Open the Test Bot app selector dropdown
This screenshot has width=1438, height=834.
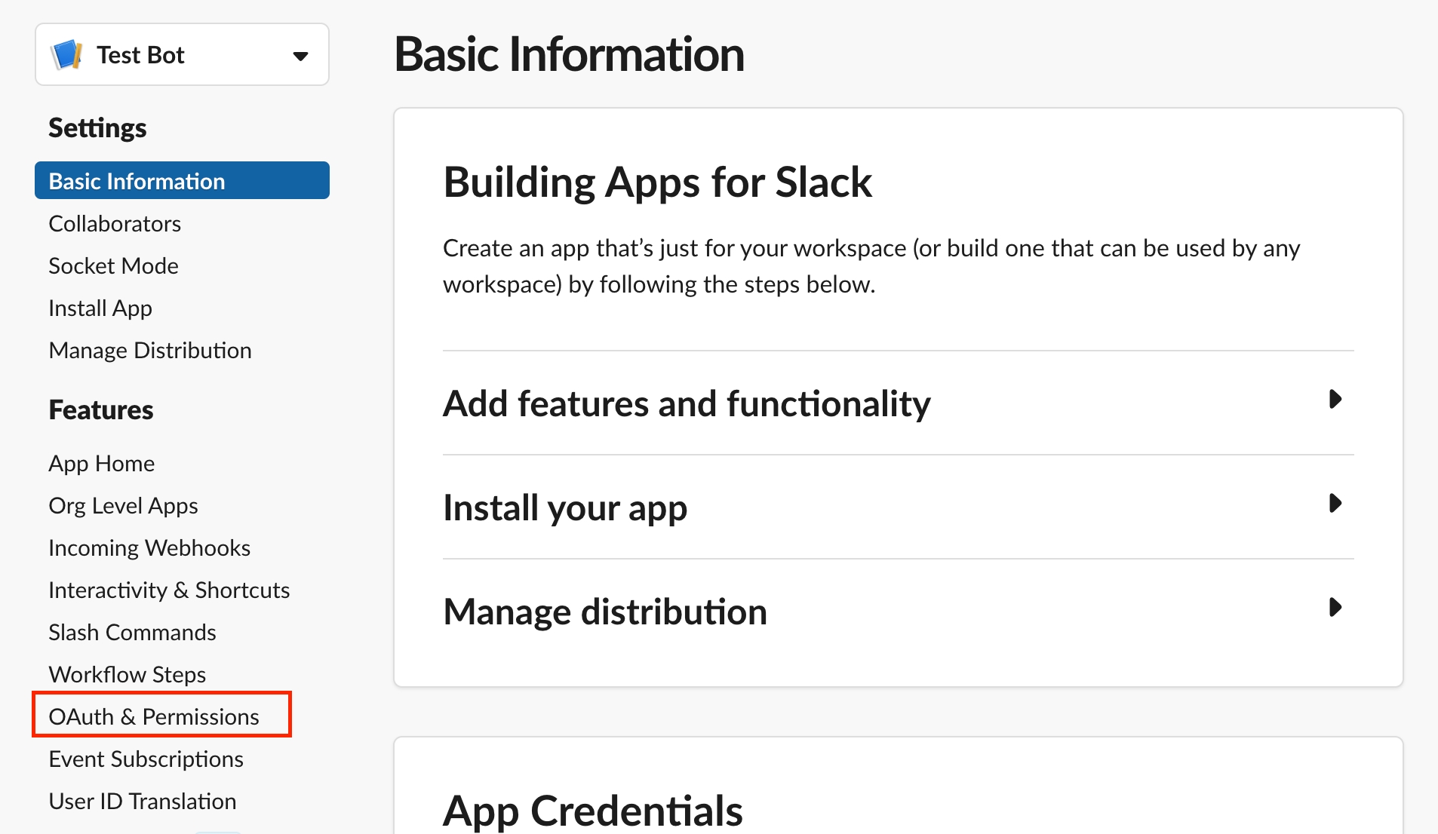(x=300, y=56)
